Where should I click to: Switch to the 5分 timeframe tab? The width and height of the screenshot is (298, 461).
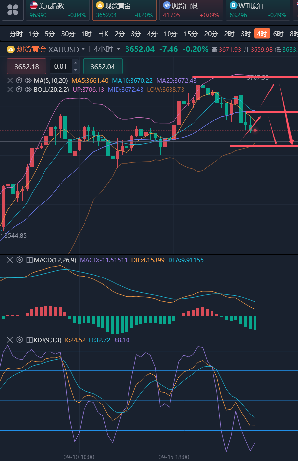[x=50, y=34]
